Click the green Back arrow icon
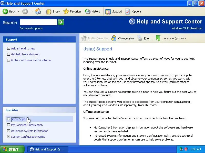205x153 pixels. 5,11
